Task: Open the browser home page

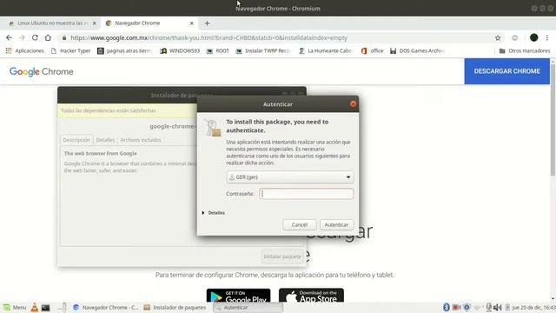Action: [x=48, y=37]
